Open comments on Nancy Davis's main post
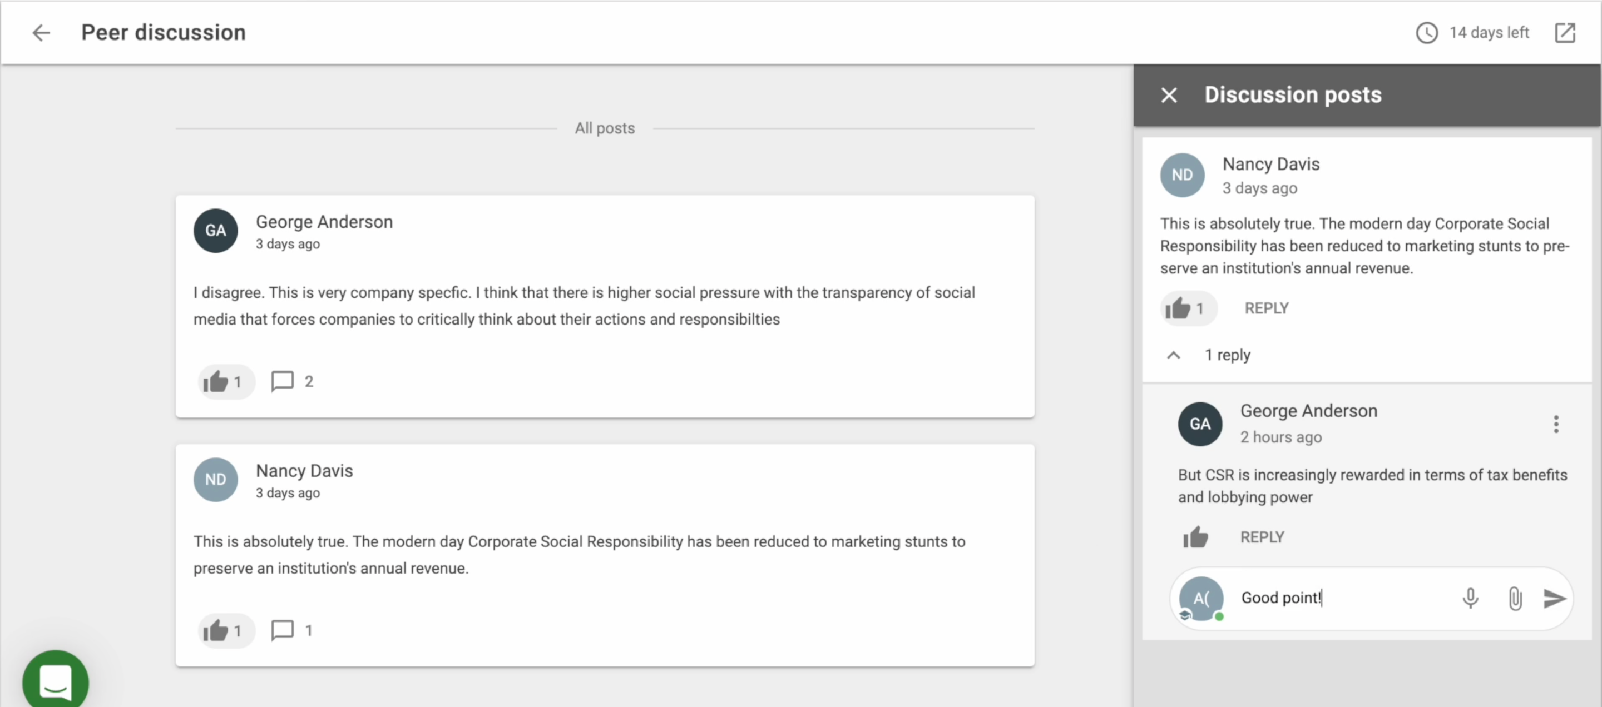The width and height of the screenshot is (1602, 707). tap(283, 630)
